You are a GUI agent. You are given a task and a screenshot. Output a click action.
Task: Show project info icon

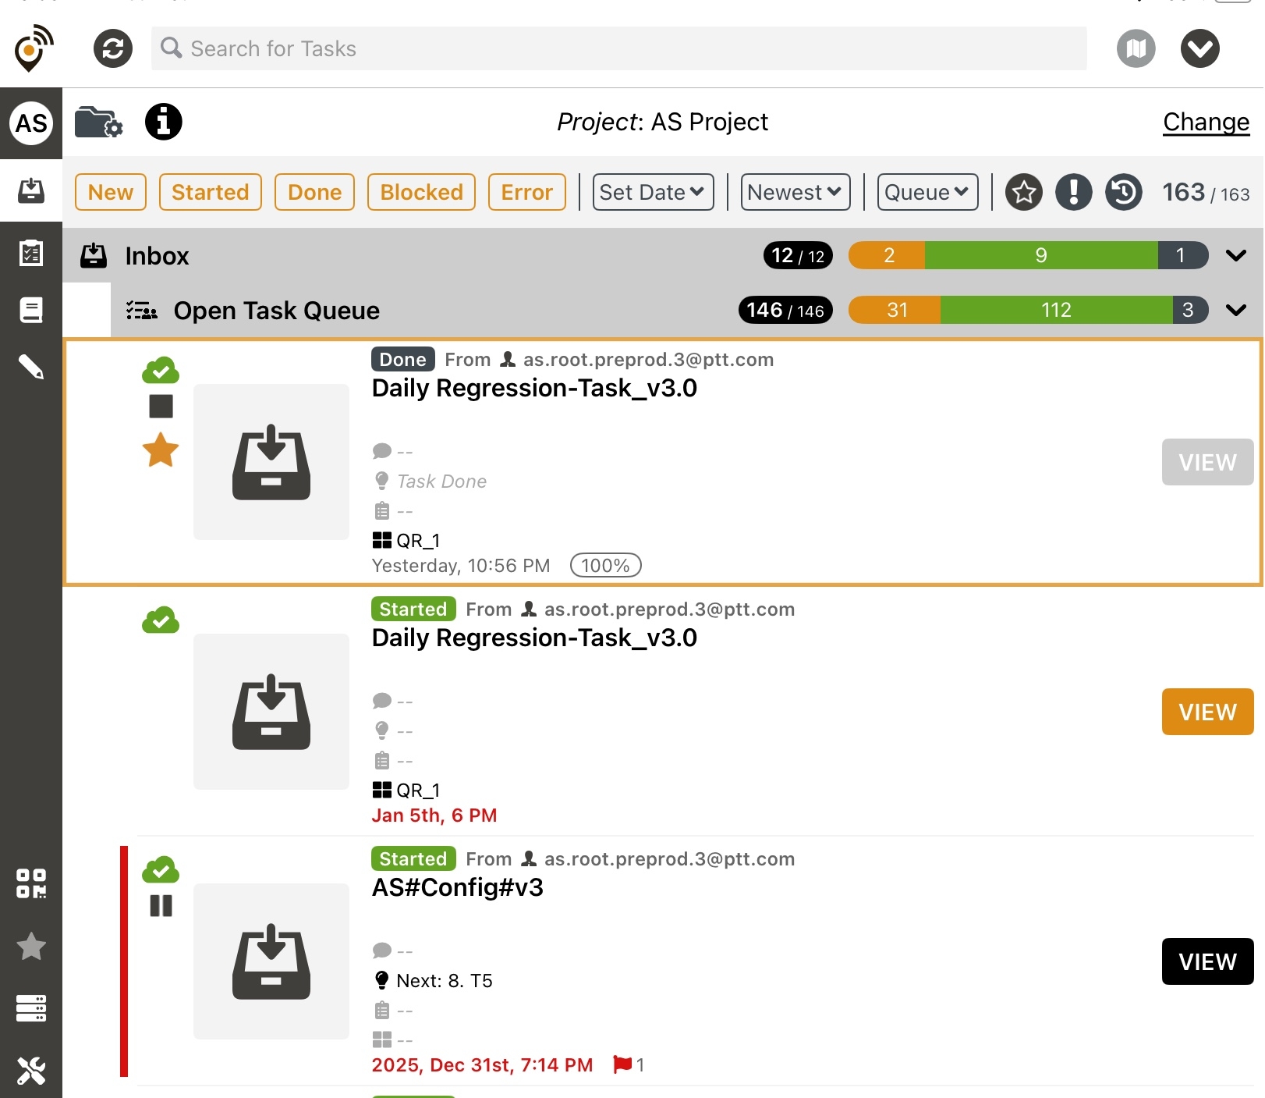[164, 122]
